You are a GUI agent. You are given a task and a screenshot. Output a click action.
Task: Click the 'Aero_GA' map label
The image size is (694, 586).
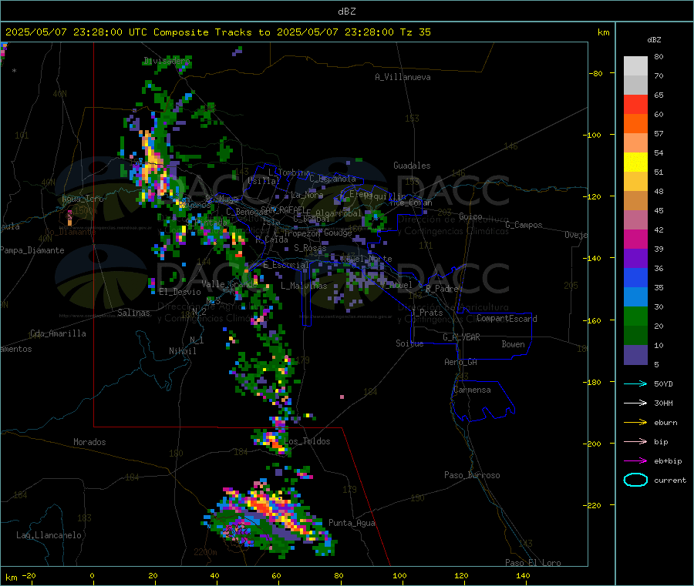tap(460, 362)
